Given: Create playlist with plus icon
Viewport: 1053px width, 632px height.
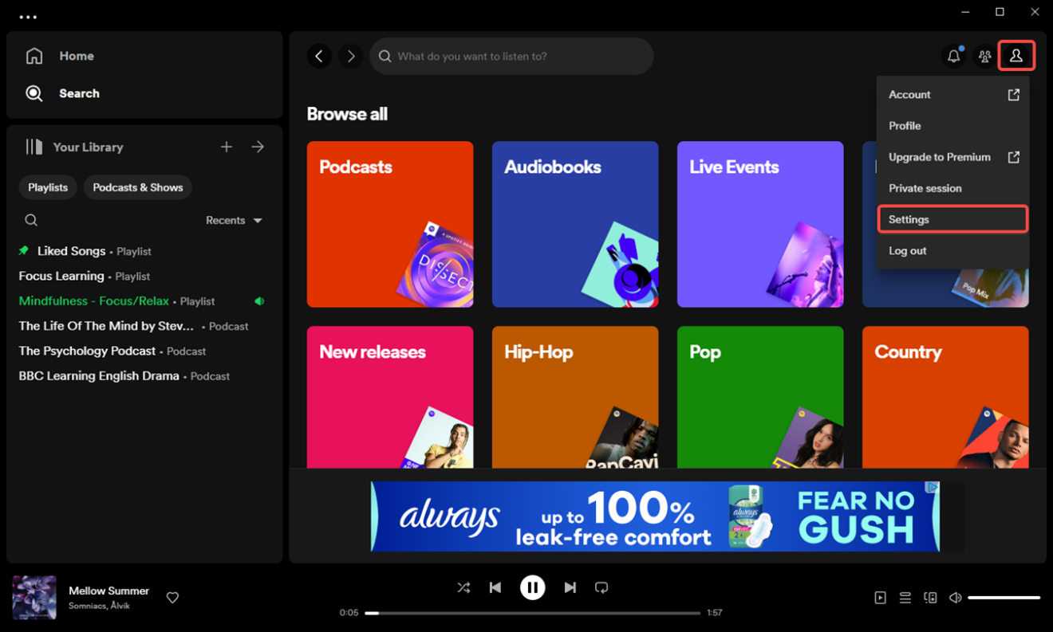Looking at the screenshot, I should [227, 147].
